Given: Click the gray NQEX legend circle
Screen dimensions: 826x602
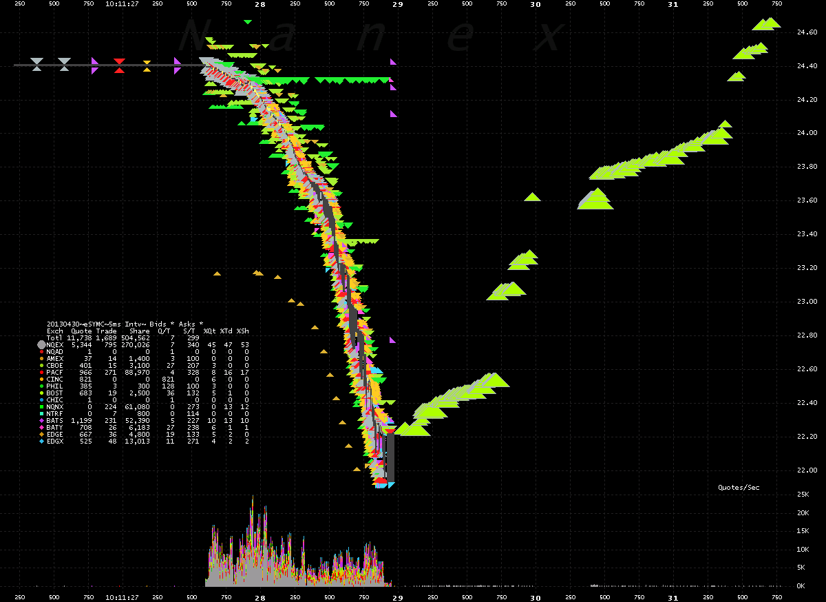Looking at the screenshot, I should (x=41, y=344).
